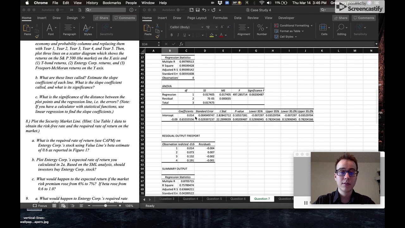Open the History menu in menu bar

[x=92, y=3]
